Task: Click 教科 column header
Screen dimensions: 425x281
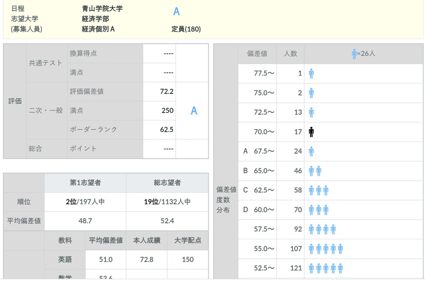Action: click(x=65, y=240)
